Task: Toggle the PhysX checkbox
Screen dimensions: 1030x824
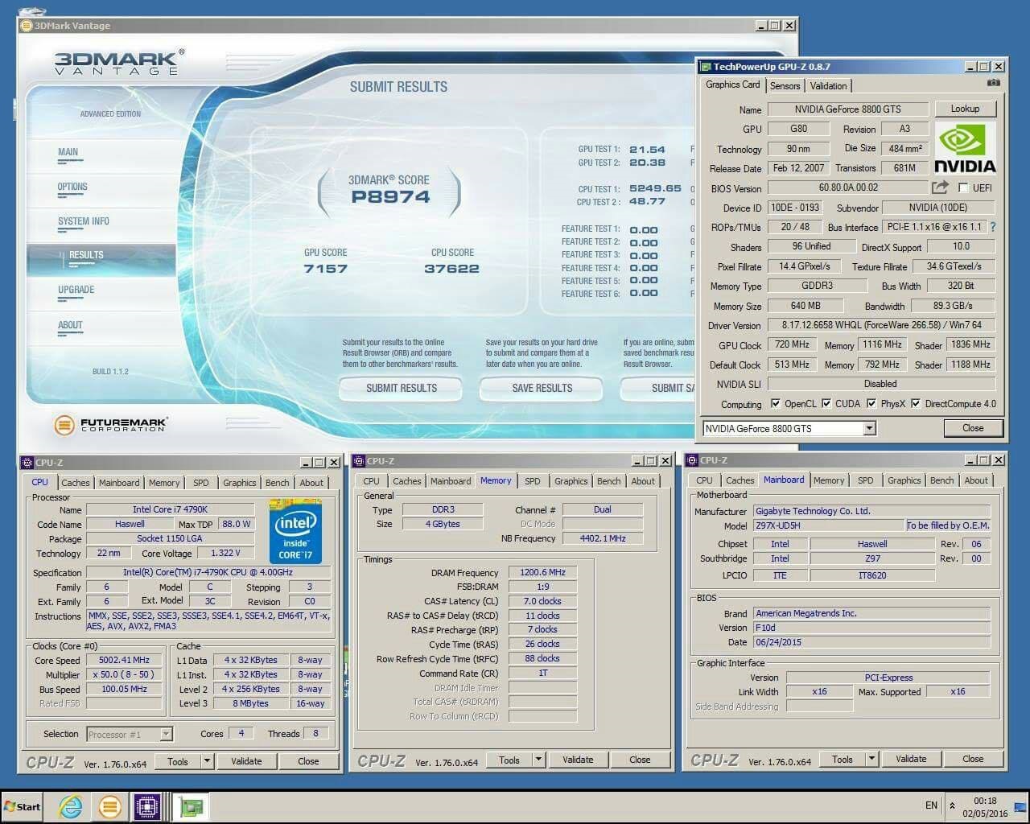Action: (871, 404)
